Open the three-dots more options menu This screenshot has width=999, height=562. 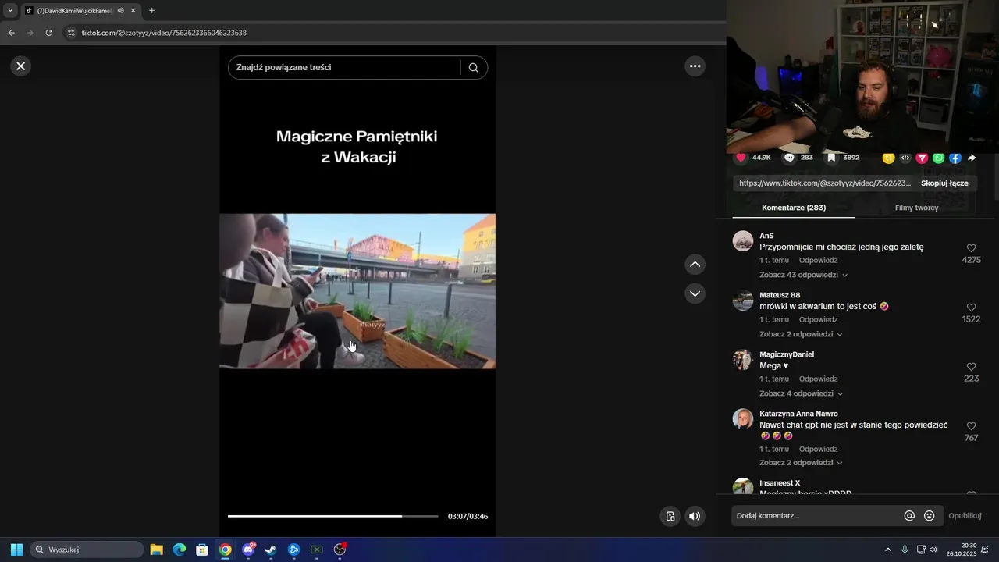click(695, 66)
